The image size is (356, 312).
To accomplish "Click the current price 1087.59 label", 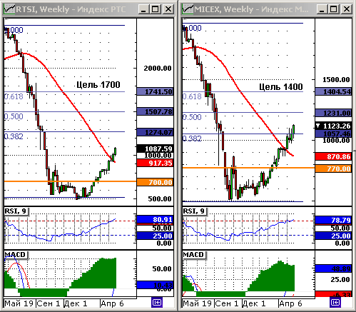I will click(x=155, y=149).
